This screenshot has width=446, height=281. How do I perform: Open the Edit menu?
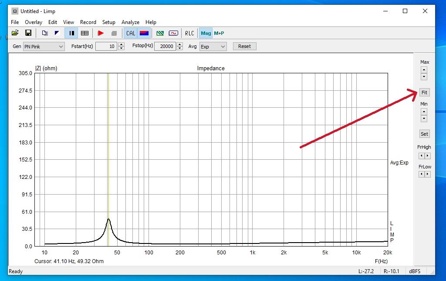click(x=53, y=22)
